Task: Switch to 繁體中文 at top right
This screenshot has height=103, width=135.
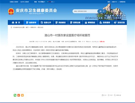Action: [114, 2]
